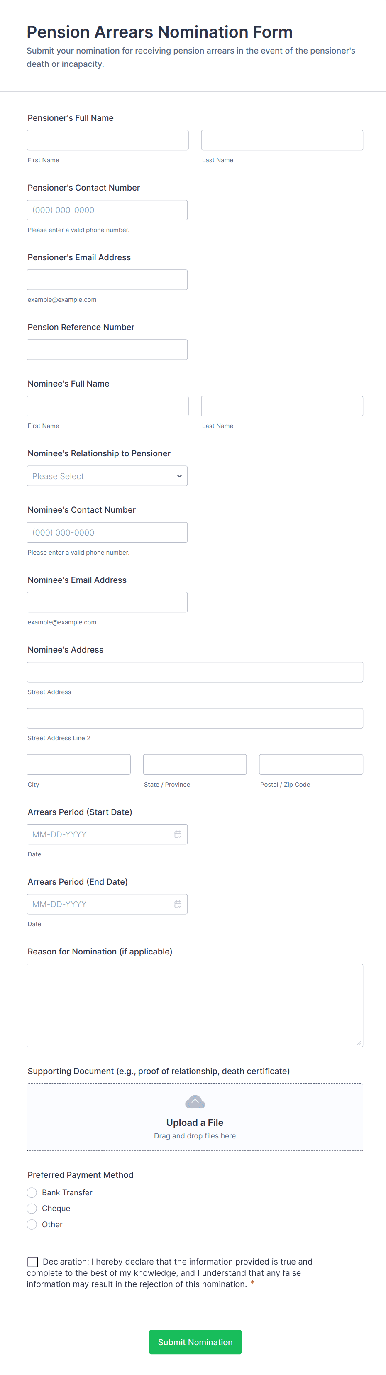Check the Declaration checkbox
The image size is (386, 1375).
(32, 1262)
